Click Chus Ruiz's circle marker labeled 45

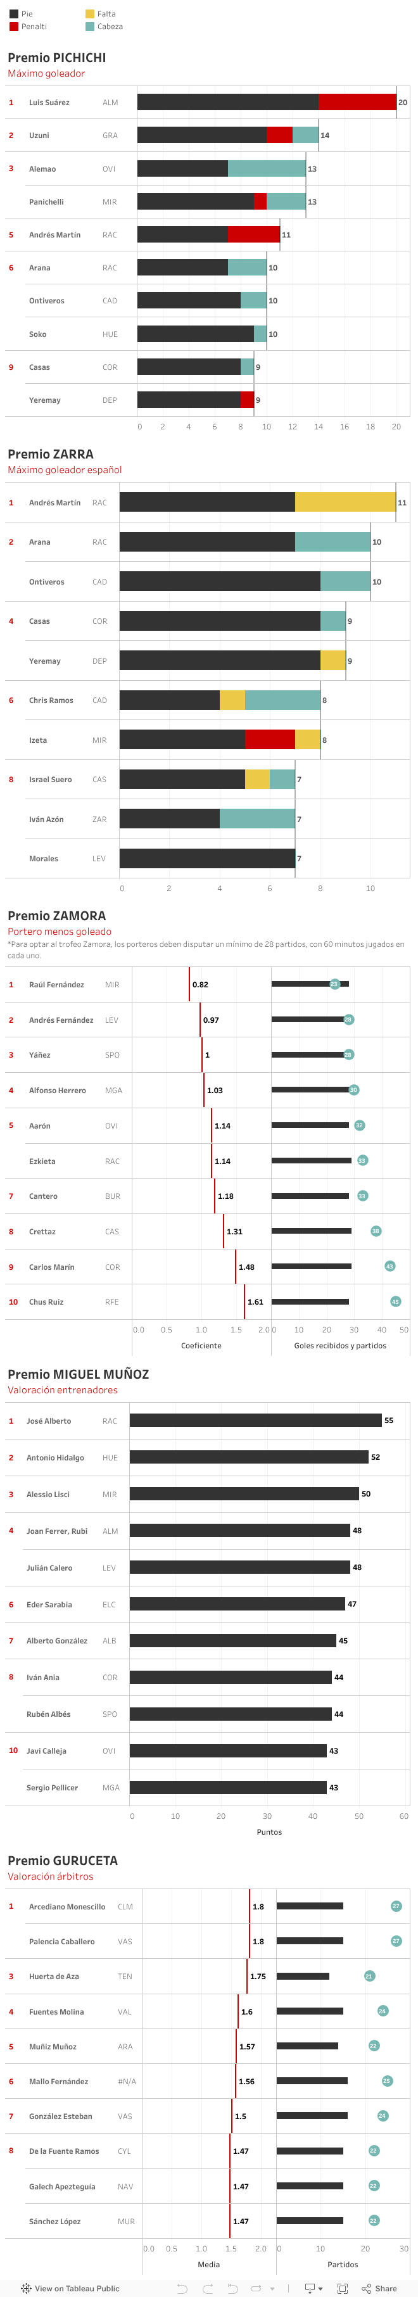tap(396, 1302)
